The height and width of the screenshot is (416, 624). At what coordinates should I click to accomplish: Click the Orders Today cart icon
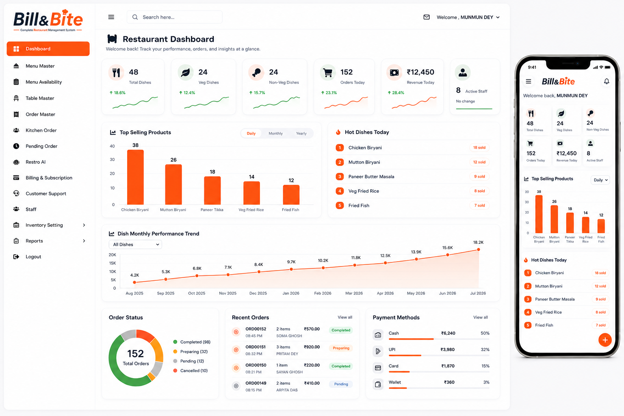[327, 73]
